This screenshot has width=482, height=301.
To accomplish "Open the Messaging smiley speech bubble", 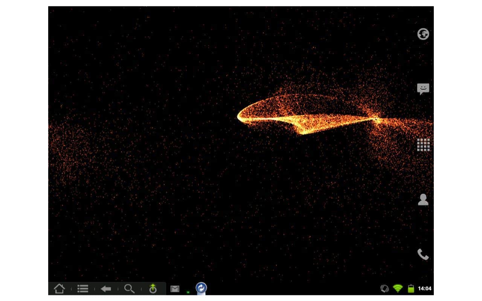I will [423, 89].
